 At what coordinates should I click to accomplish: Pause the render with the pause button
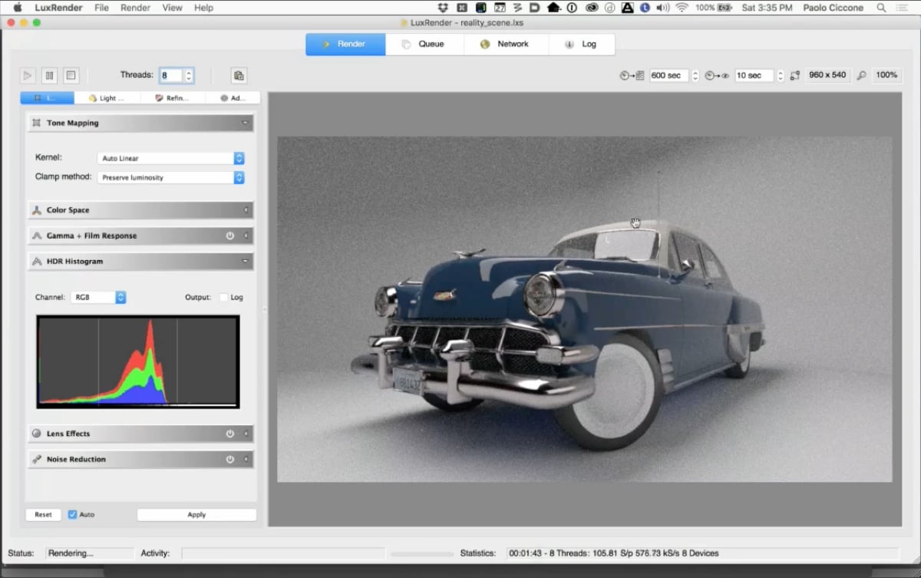[x=49, y=75]
